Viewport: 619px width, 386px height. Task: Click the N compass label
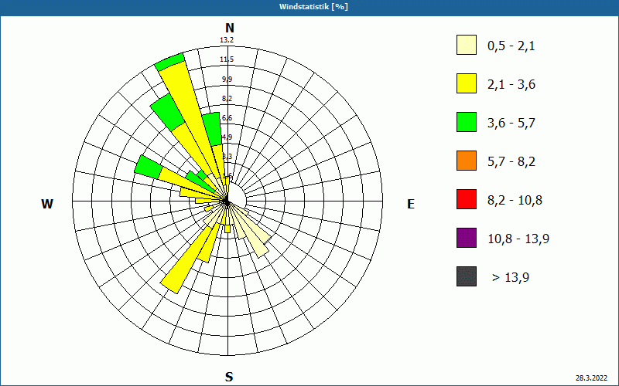click(x=229, y=28)
